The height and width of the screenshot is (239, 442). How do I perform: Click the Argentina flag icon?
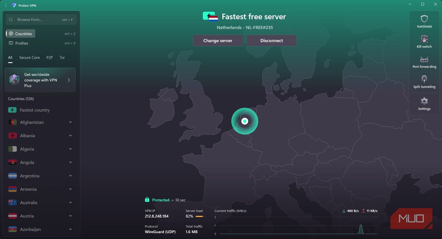click(13, 176)
